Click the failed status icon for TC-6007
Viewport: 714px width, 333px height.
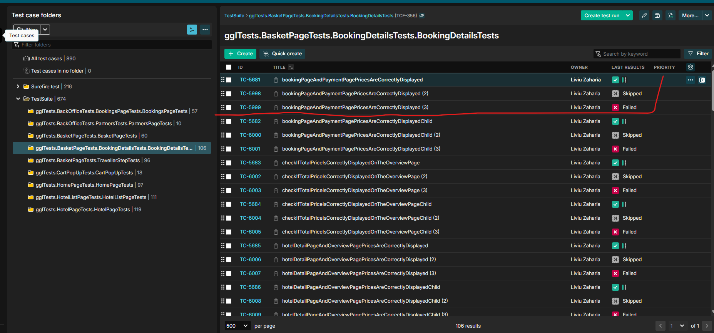point(615,273)
